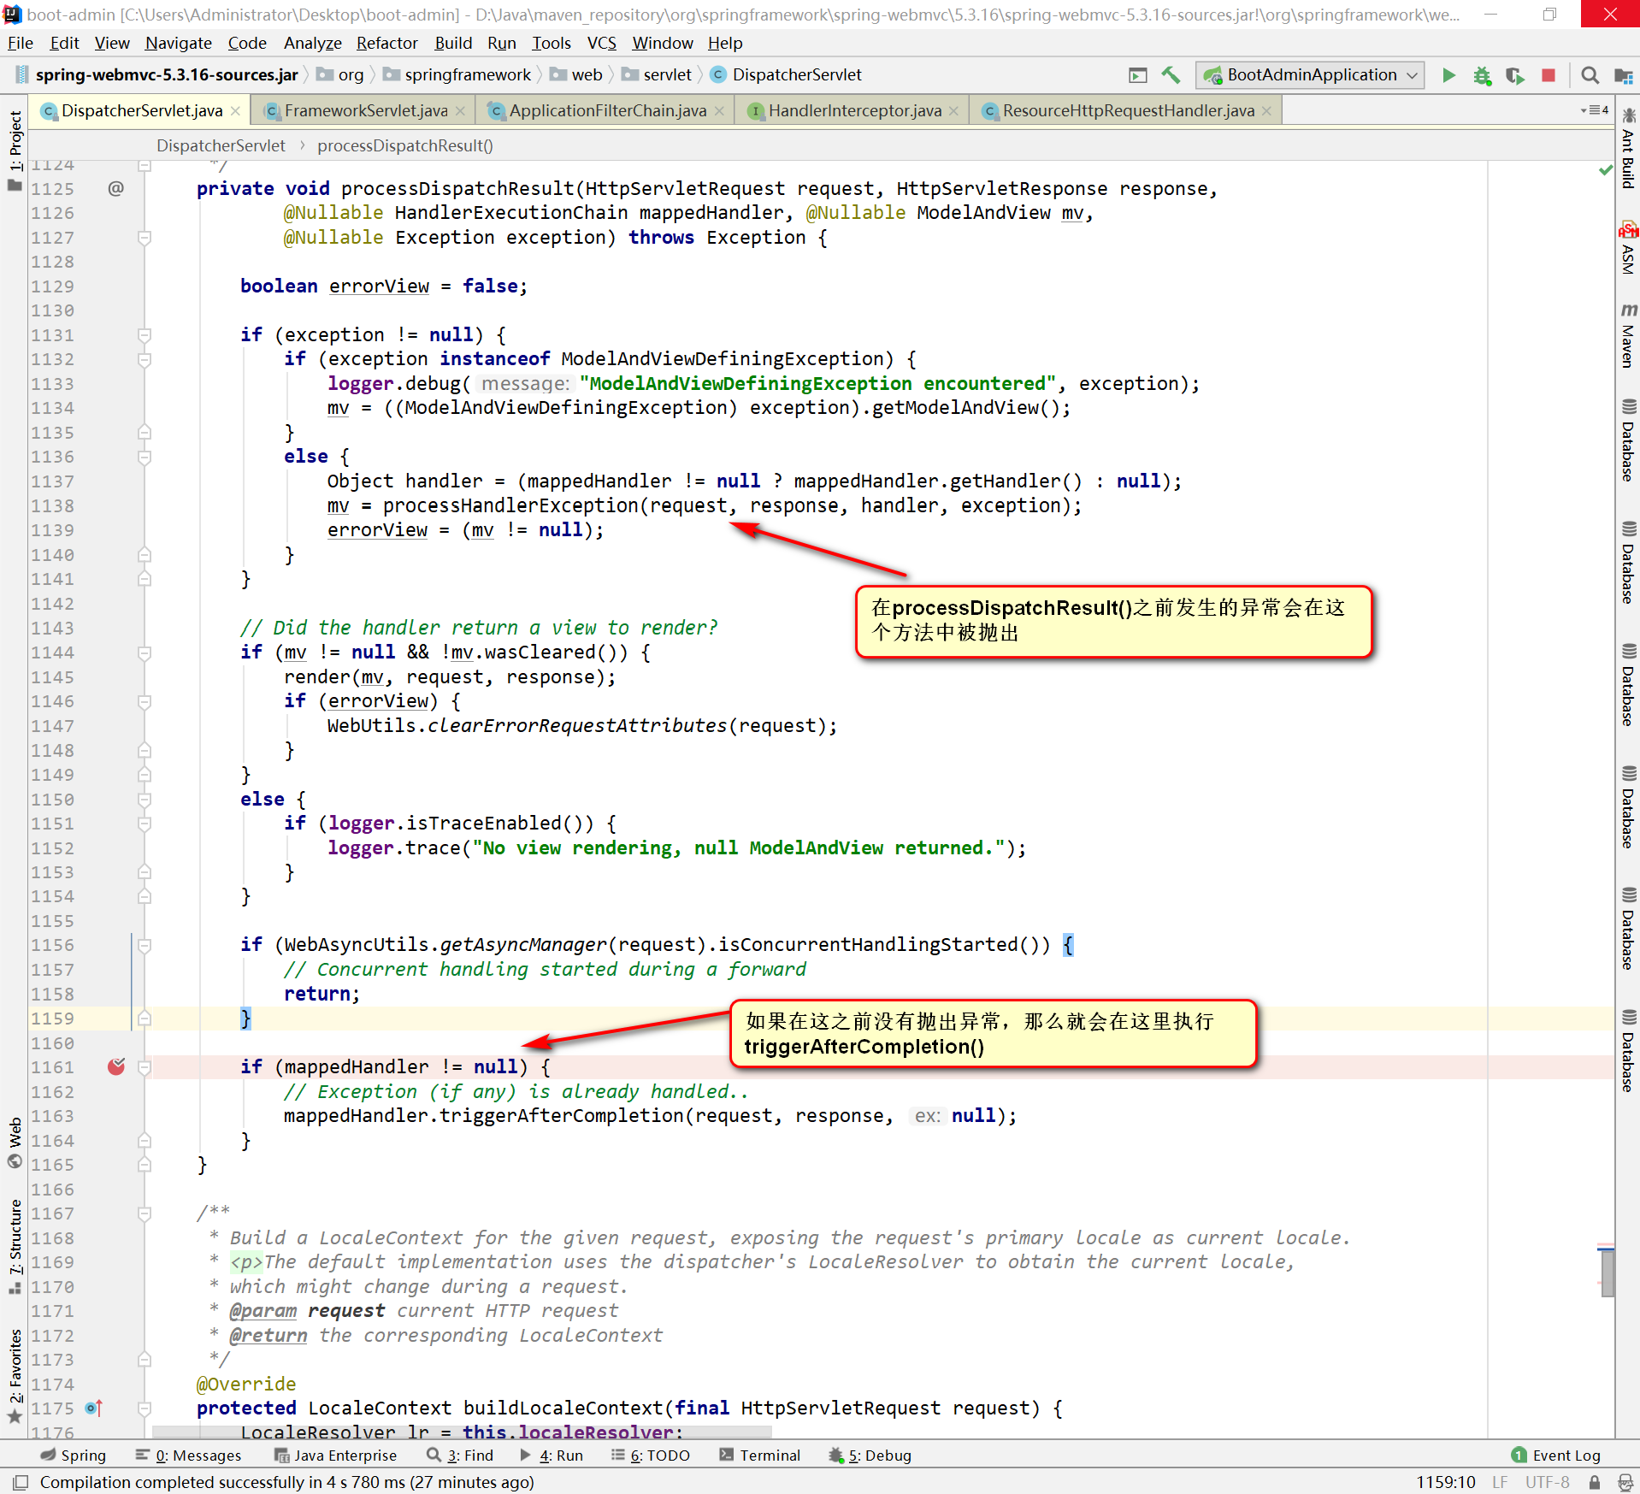
Task: Click the project structure icon in the toolbar
Action: [1623, 75]
